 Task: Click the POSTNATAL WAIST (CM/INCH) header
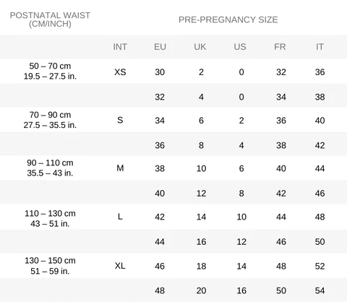point(50,20)
